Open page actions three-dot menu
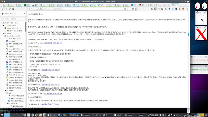The image size is (208, 117). click(x=130, y=9)
